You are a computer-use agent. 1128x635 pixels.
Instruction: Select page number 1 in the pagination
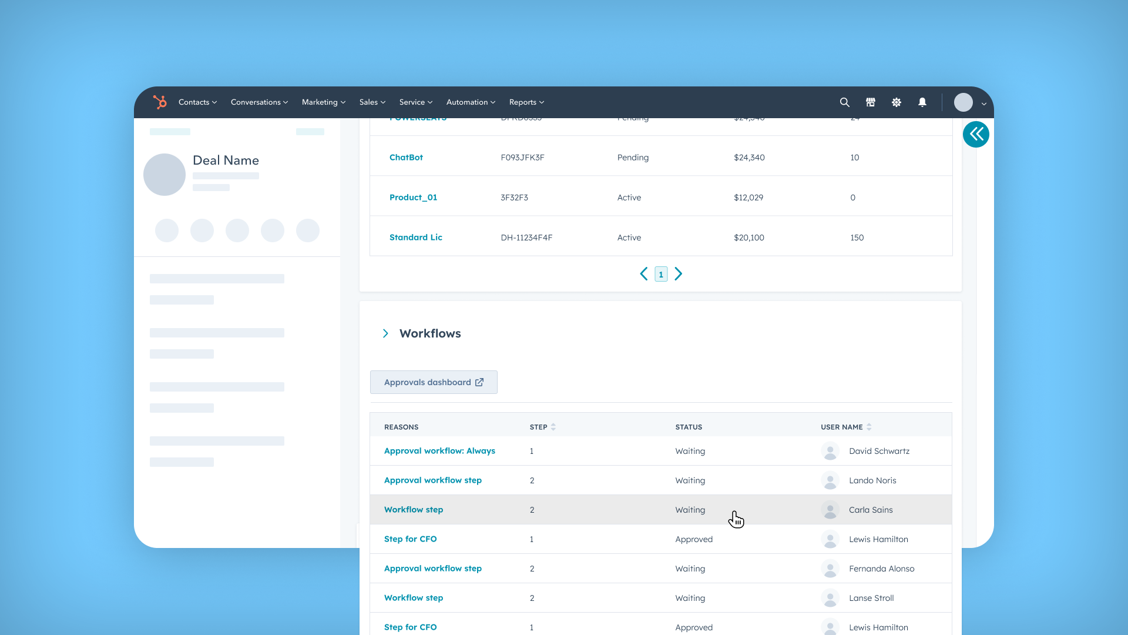click(x=661, y=275)
